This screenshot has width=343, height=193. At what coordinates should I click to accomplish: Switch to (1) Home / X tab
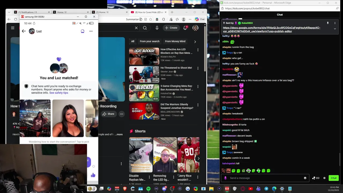click(109, 12)
